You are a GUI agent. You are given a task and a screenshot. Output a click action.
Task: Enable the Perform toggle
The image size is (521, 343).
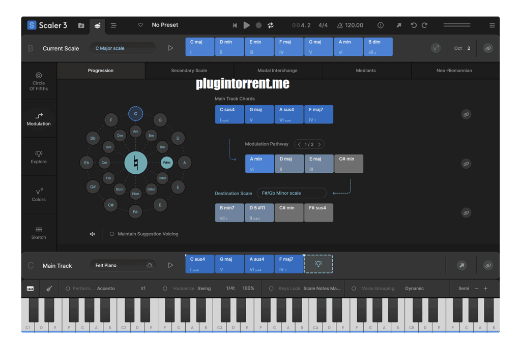68,289
